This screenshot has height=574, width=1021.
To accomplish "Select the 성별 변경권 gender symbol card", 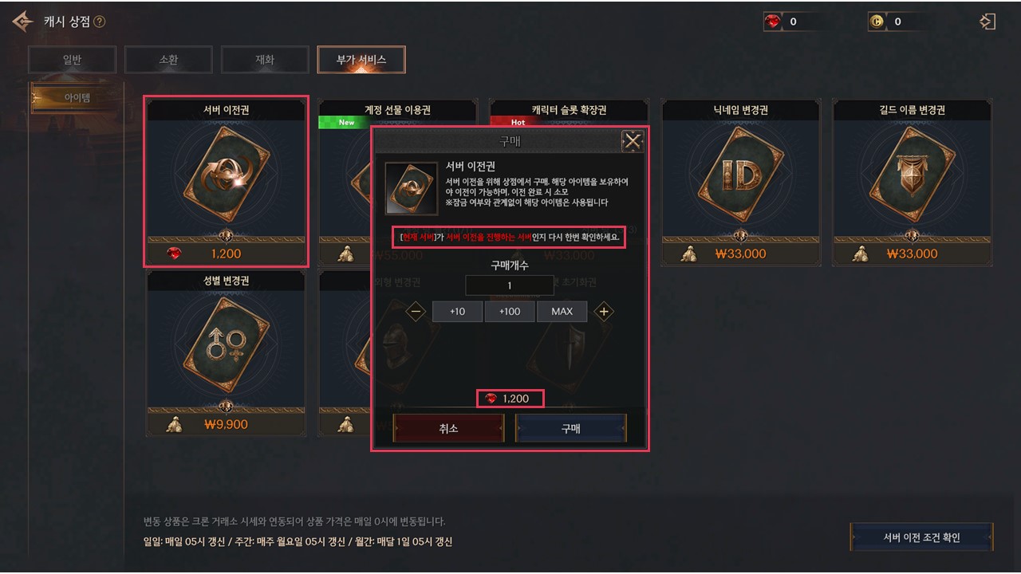I will tap(226, 353).
